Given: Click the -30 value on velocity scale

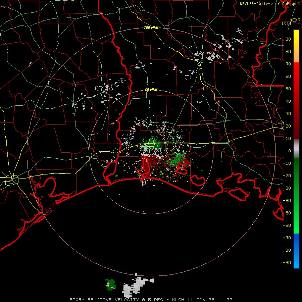Looking at the screenshot, I should [287, 188].
